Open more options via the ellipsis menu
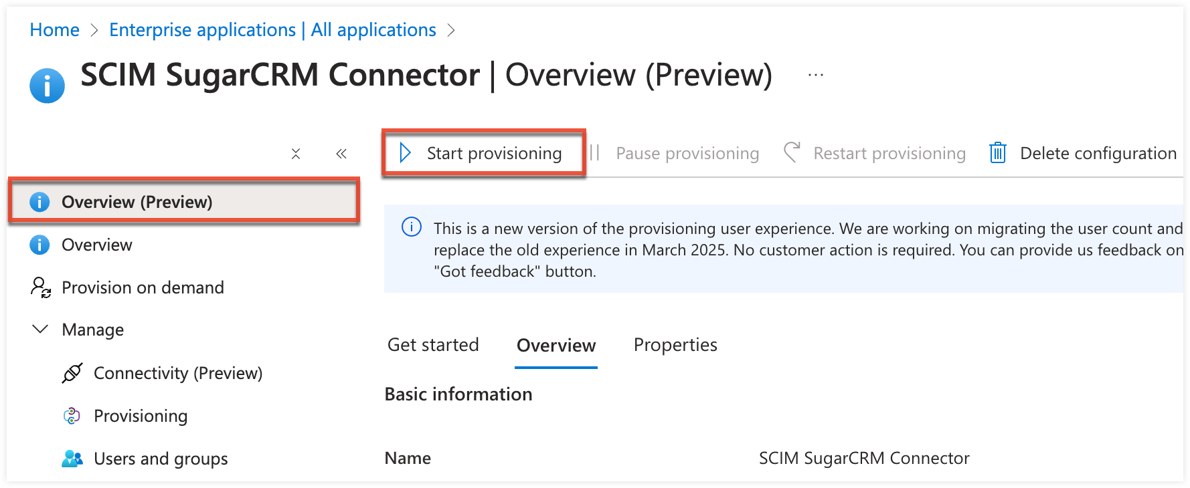The width and height of the screenshot is (1190, 488). click(815, 75)
